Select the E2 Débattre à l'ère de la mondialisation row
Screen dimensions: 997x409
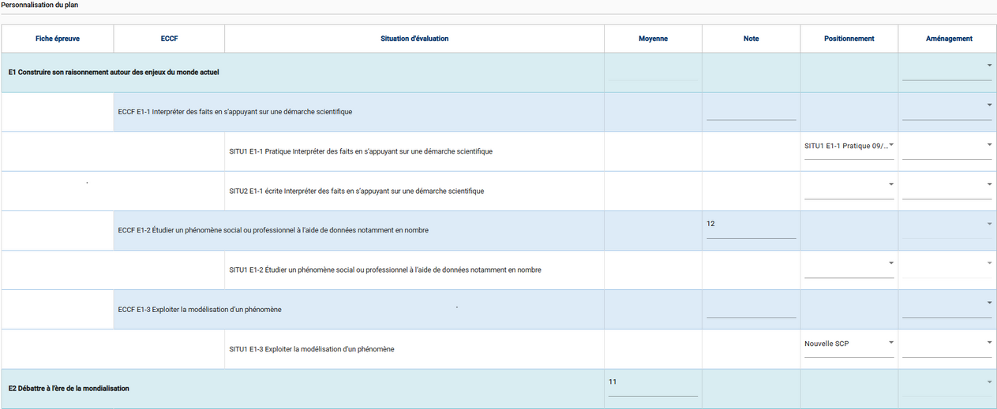click(69, 389)
